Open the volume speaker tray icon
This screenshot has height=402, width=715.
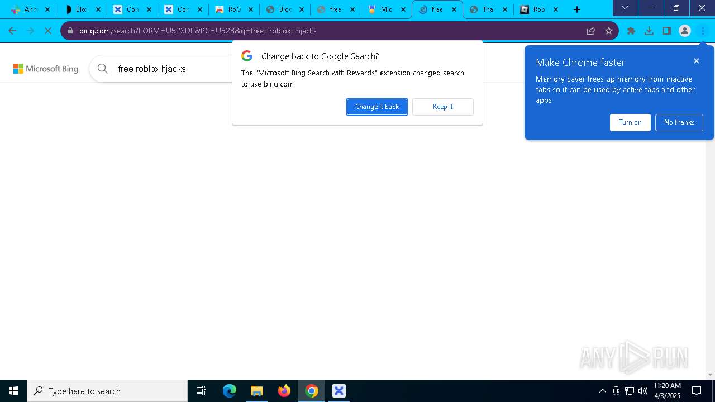[642, 391]
